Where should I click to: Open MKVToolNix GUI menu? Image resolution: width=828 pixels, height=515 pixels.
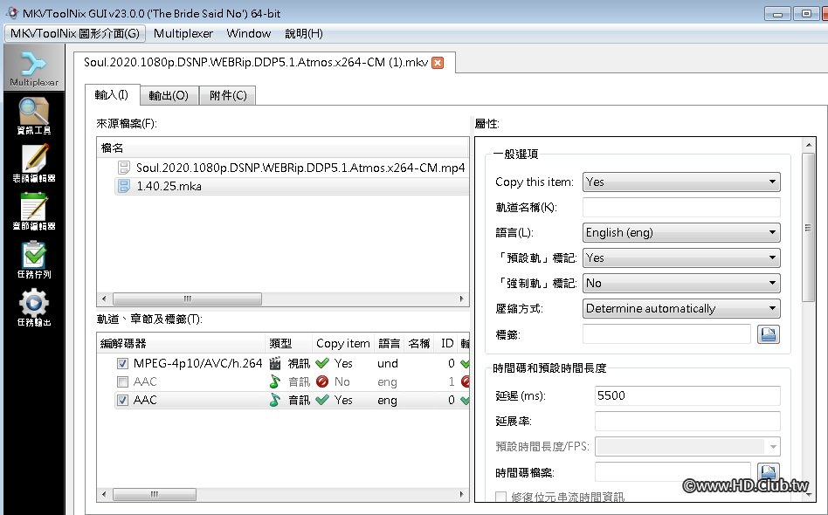[x=75, y=34]
